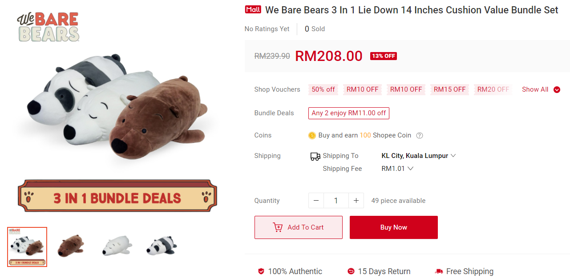Viewport: 570px width, 279px height.
Task: Click the Any 2 enjoy RM11.00 off deal
Action: (349, 113)
